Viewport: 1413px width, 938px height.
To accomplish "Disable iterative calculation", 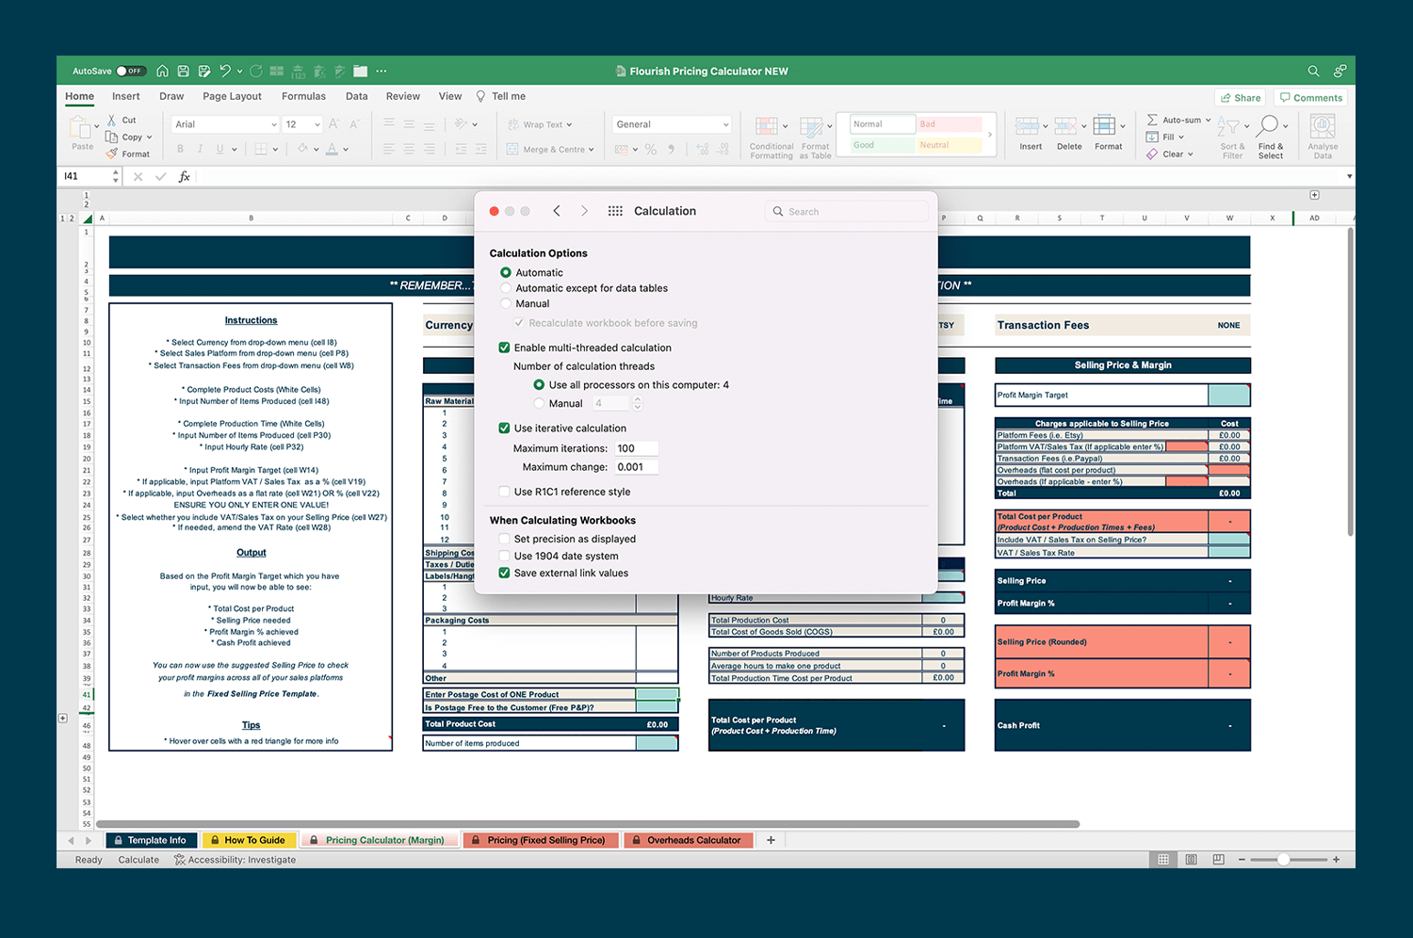I will pyautogui.click(x=505, y=428).
